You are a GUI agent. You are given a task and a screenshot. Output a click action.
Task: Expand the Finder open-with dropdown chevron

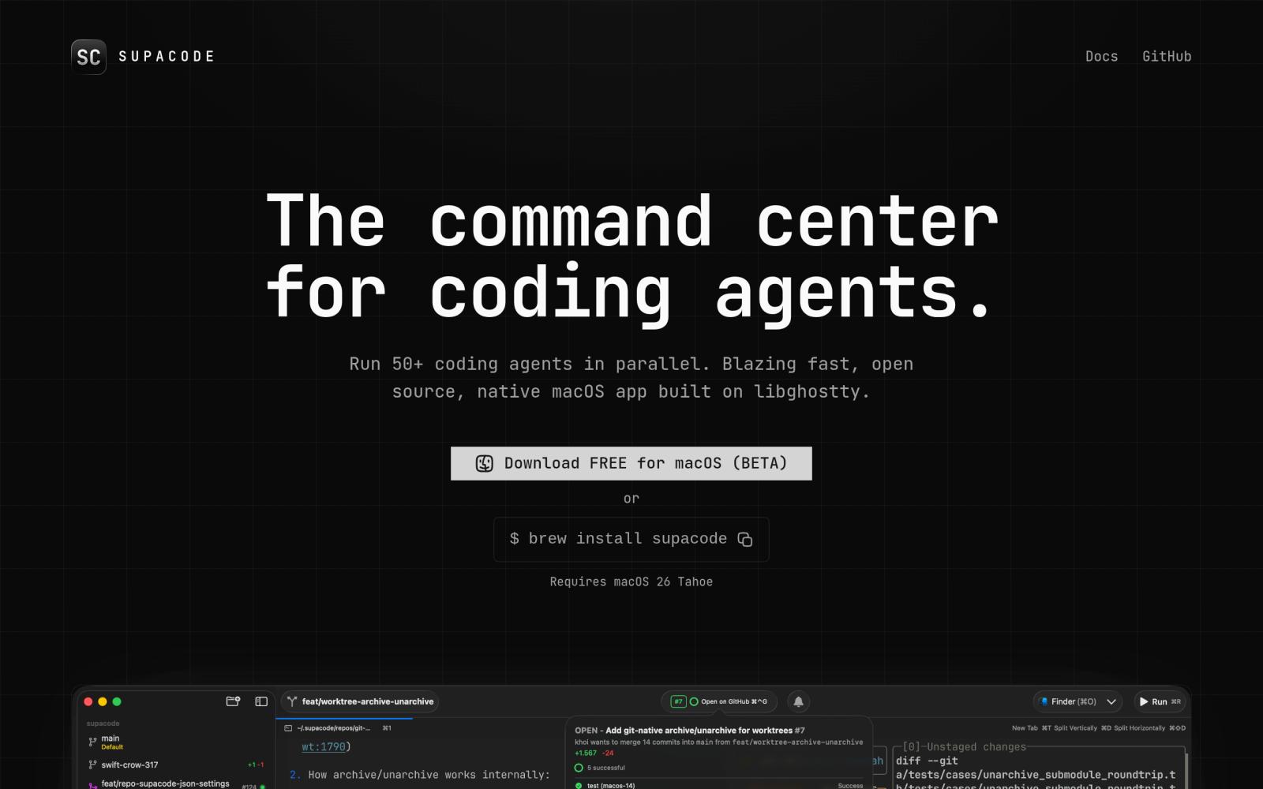pos(1111,701)
